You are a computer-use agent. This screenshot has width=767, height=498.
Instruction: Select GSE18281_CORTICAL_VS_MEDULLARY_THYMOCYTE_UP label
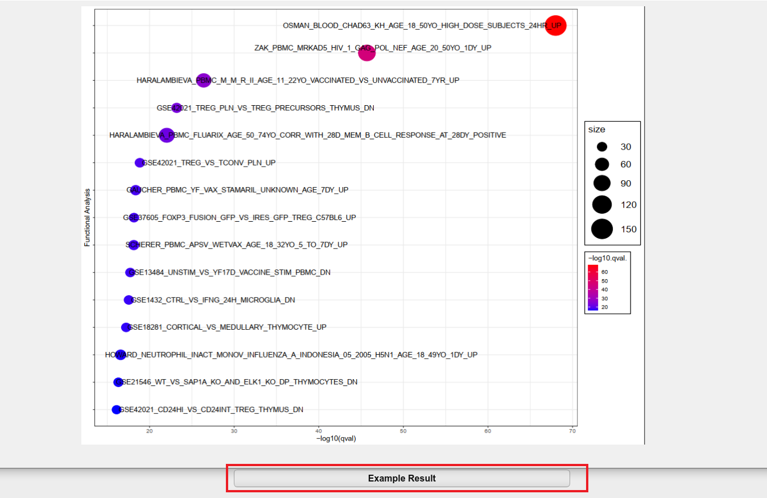click(x=227, y=327)
